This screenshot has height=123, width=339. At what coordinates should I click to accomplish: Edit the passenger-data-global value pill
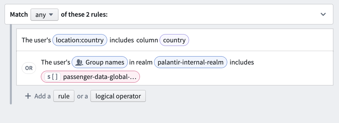coord(90,77)
